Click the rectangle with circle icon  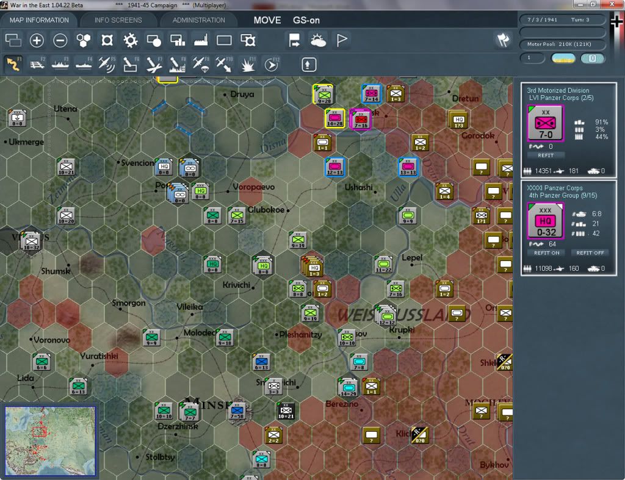click(154, 40)
